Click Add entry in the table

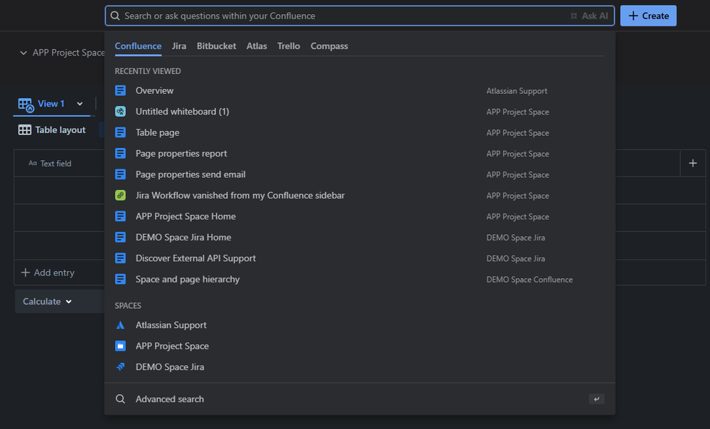(x=48, y=272)
